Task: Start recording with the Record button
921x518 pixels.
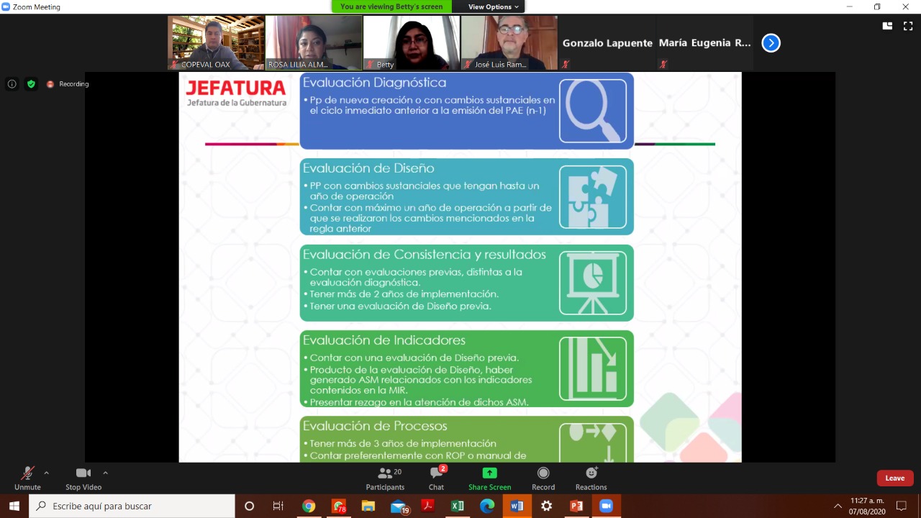Action: pyautogui.click(x=543, y=478)
